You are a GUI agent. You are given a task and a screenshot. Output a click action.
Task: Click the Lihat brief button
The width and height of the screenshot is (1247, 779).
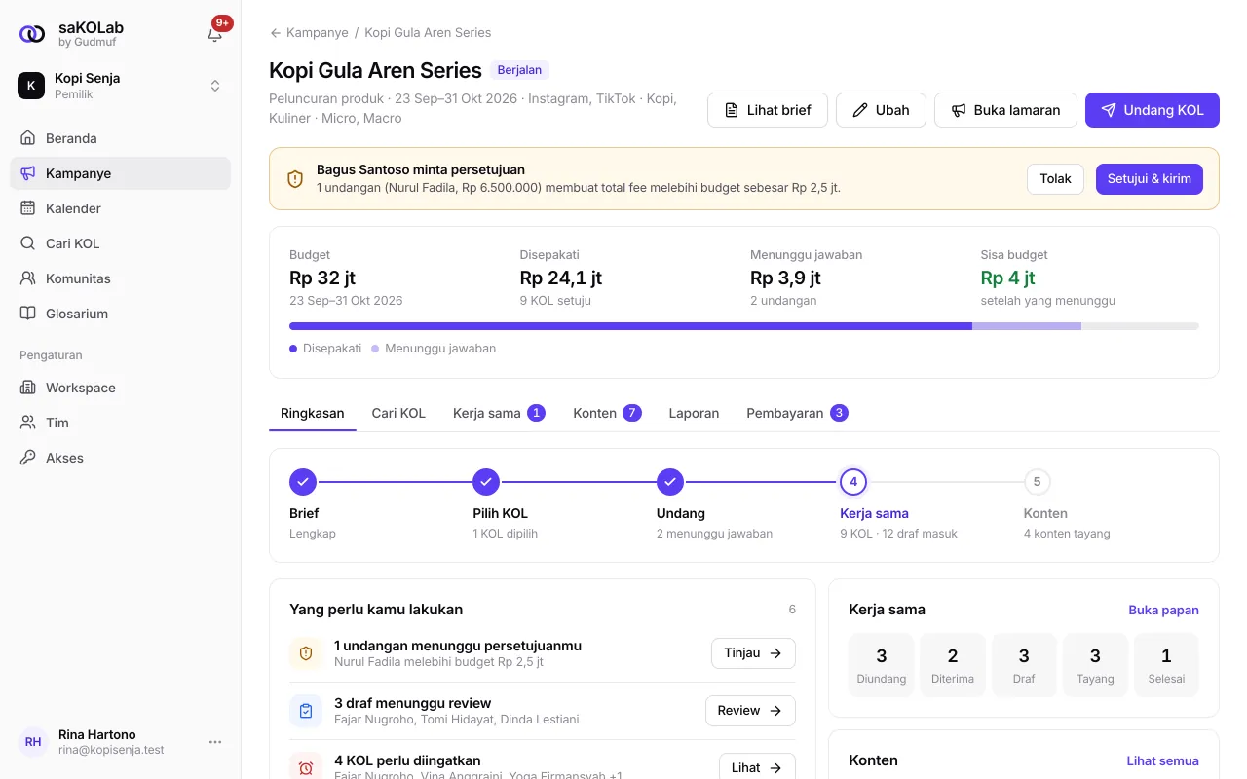[x=768, y=110]
